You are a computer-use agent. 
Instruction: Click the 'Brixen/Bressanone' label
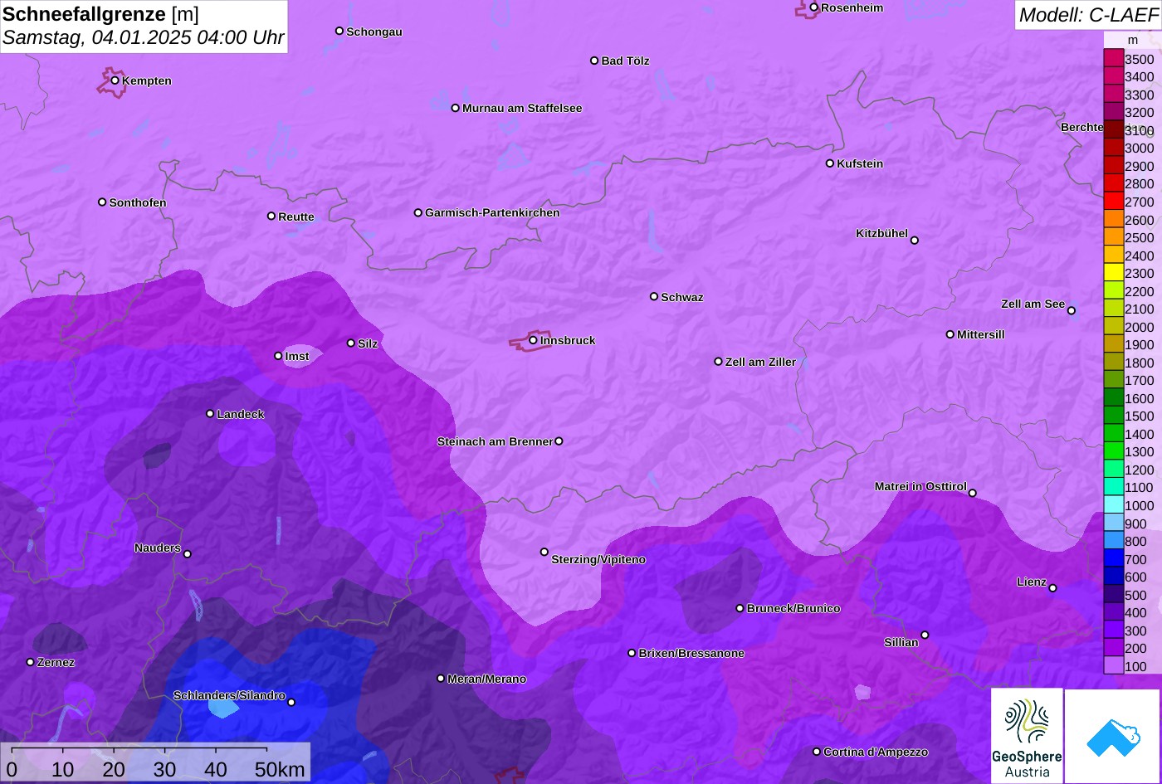[691, 653]
